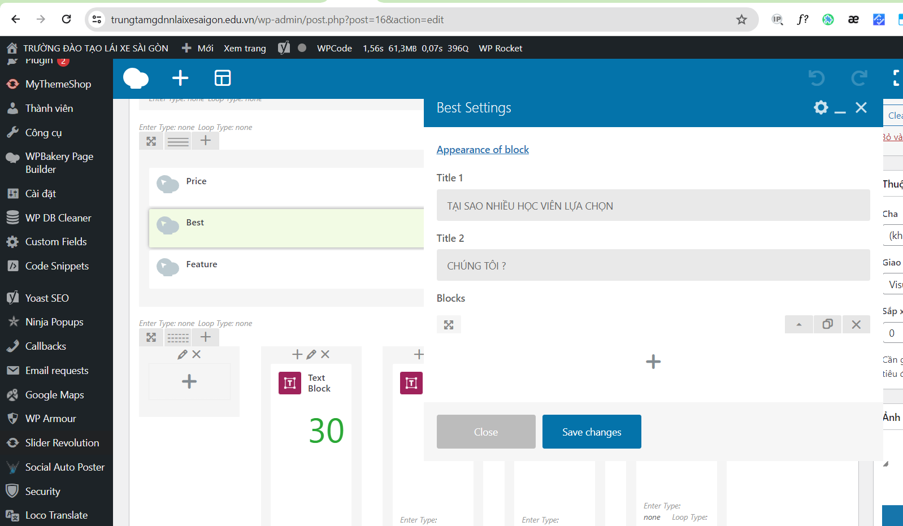
Task: Delete the empty first column
Action: (197, 354)
